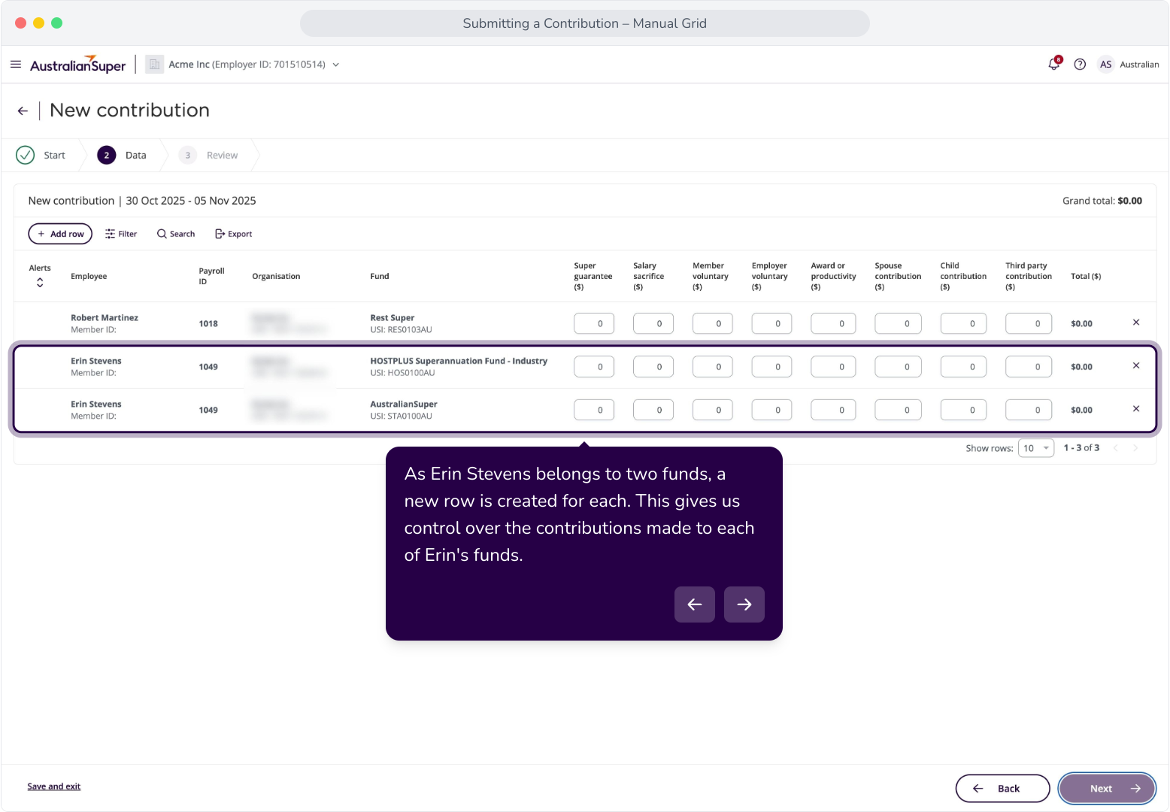
Task: Go back using the arrow beside New contribution
Action: click(23, 111)
